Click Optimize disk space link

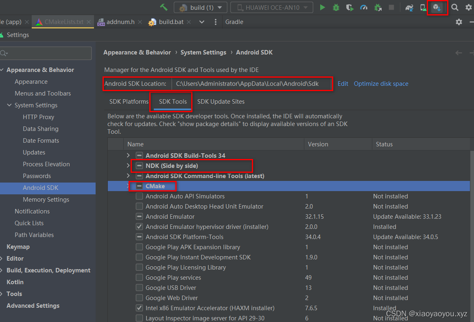381,84
